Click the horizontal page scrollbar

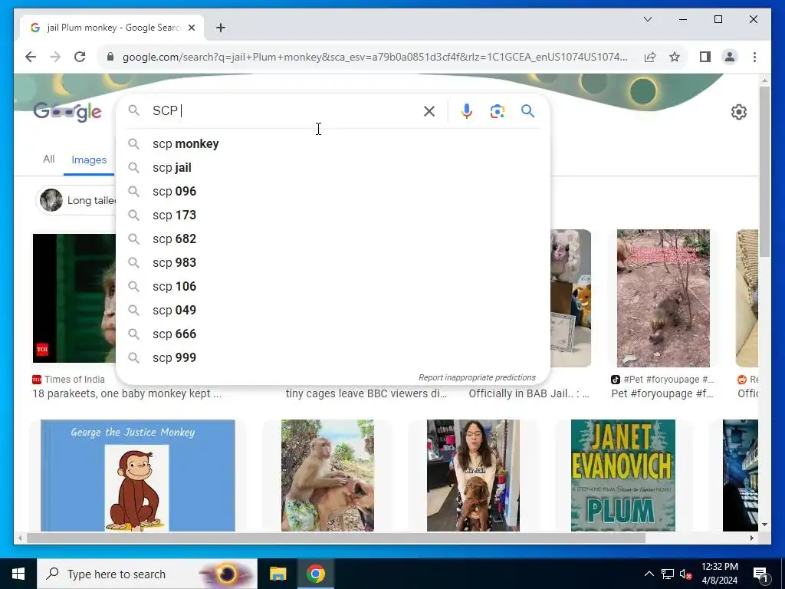tap(336, 538)
